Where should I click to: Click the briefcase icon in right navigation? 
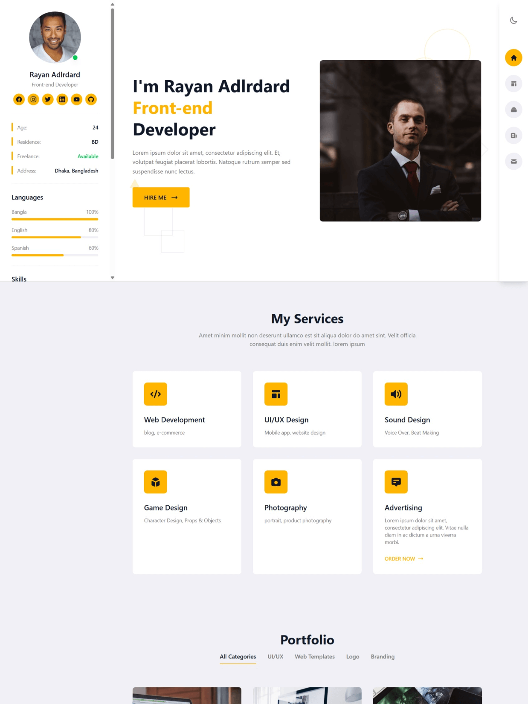click(x=513, y=110)
